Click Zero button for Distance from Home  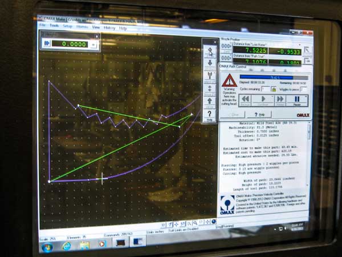226,47
